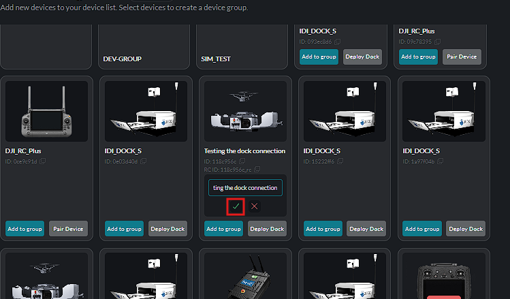Image resolution: width=510 pixels, height=299 pixels.
Task: Add IDI_DOCK_S 0e03d40d to group
Action: pyautogui.click(x=124, y=229)
